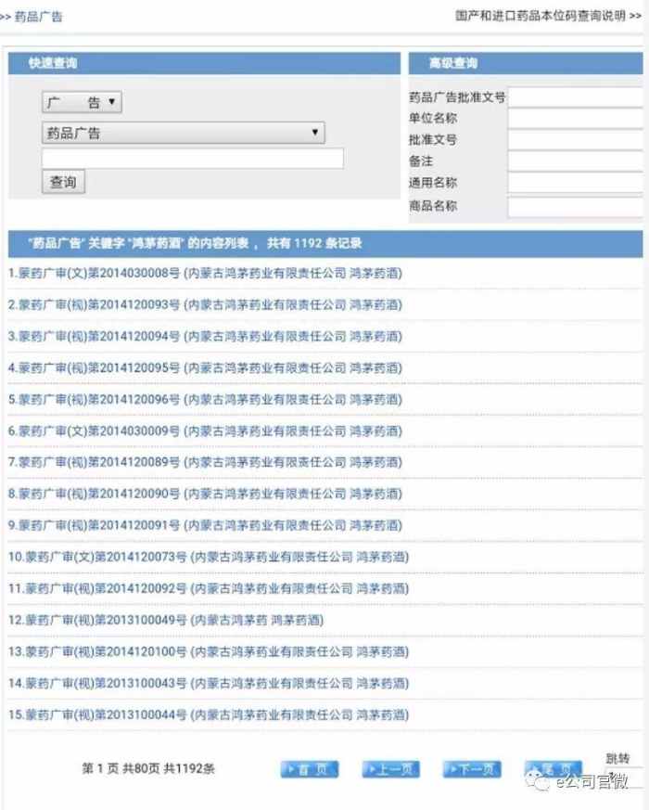
Task: Click the page counter text 第 1 页 共80页 共1192条
Action: pyautogui.click(x=148, y=768)
